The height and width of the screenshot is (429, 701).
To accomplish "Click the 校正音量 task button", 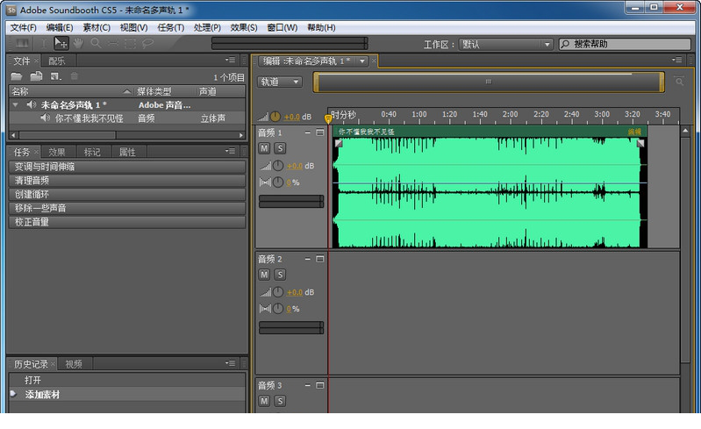I will pyautogui.click(x=127, y=222).
